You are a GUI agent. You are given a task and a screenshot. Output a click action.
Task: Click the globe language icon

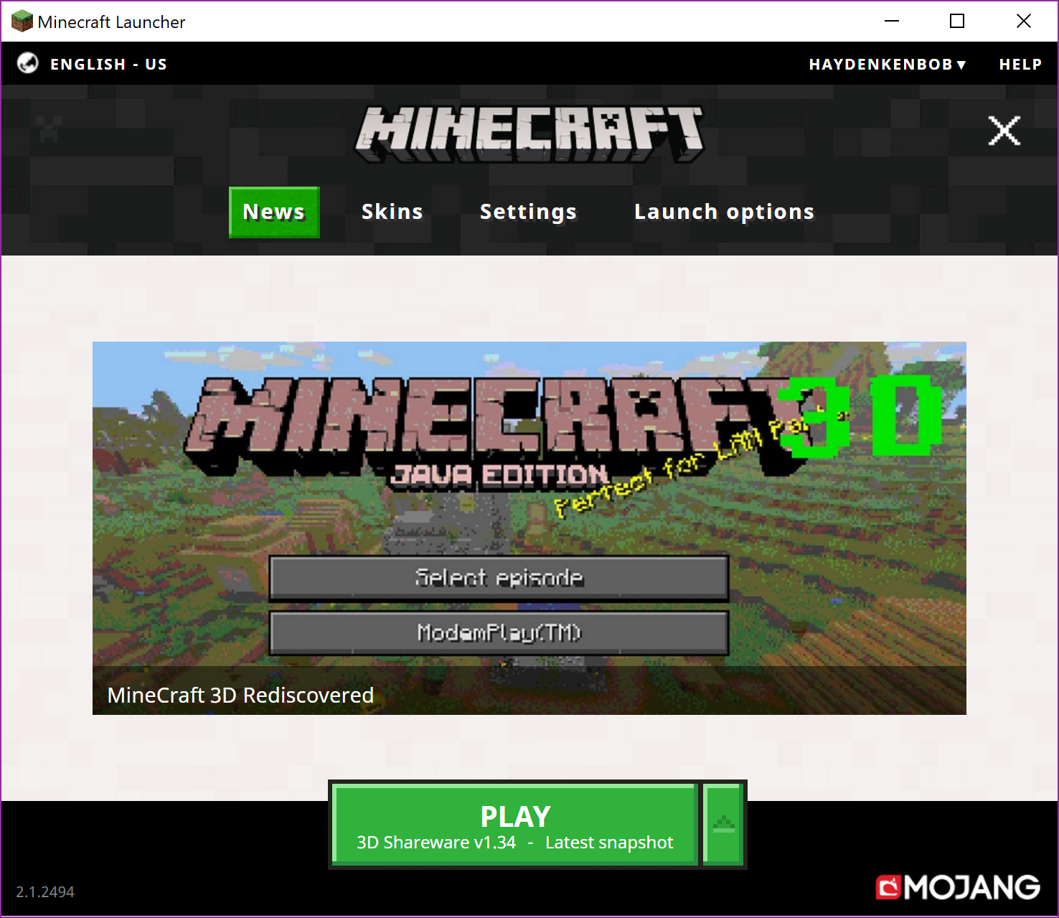click(x=28, y=64)
